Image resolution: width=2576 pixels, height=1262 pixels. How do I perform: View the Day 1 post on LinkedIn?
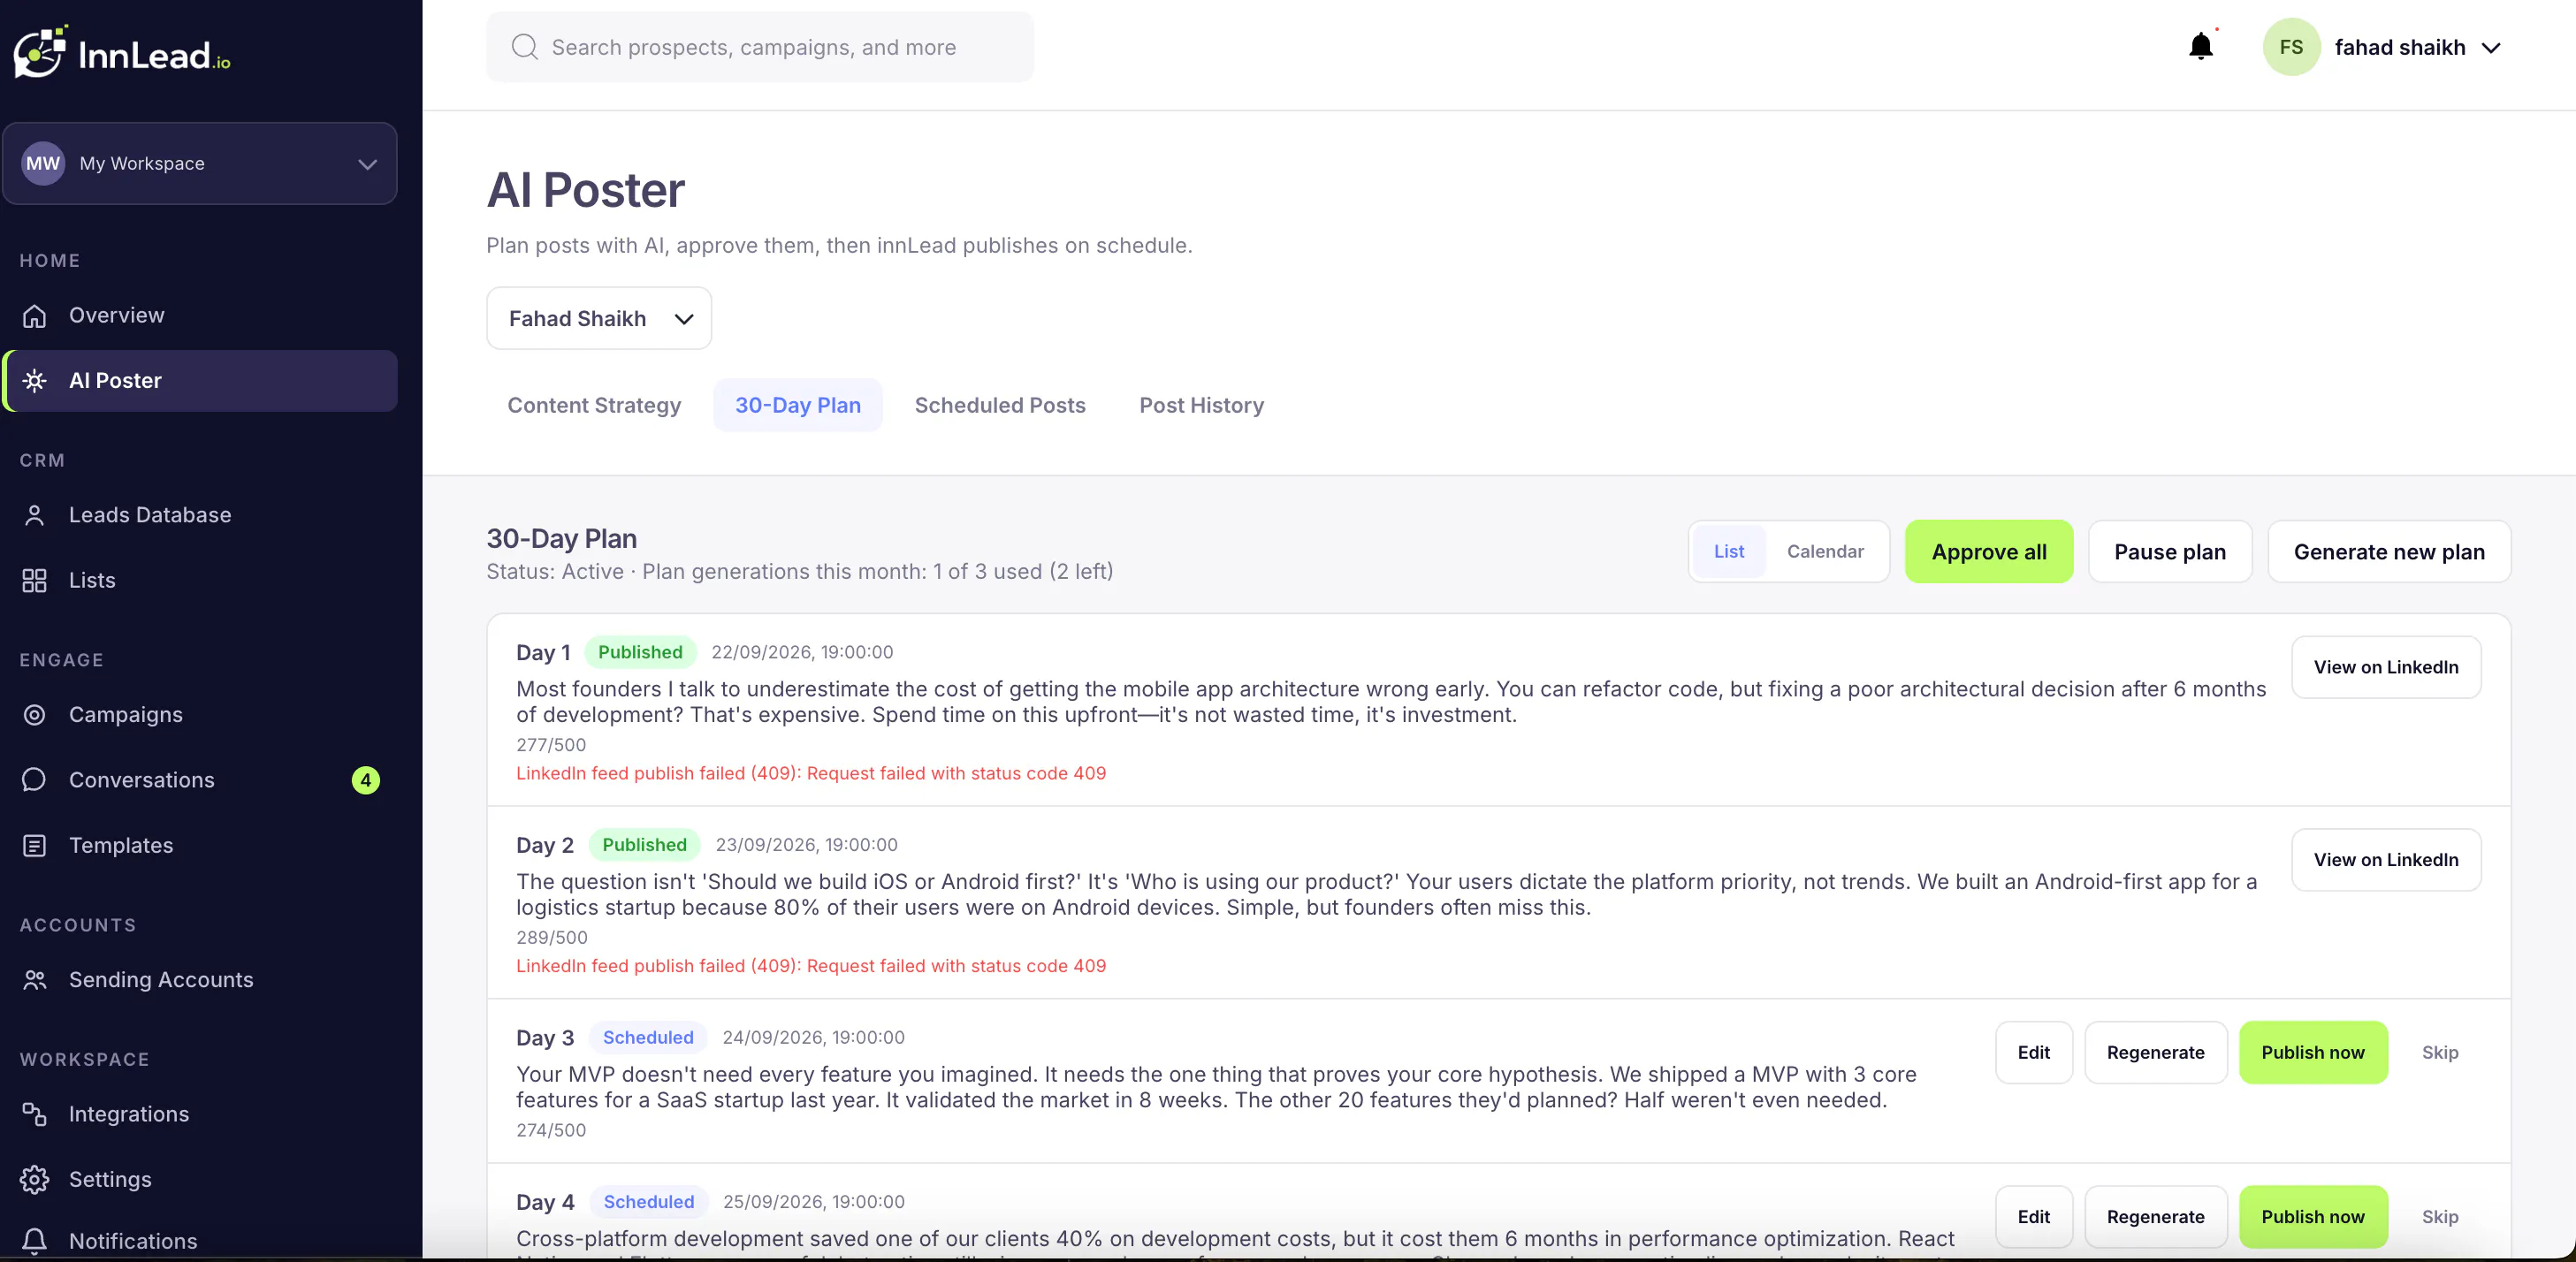pos(2385,667)
